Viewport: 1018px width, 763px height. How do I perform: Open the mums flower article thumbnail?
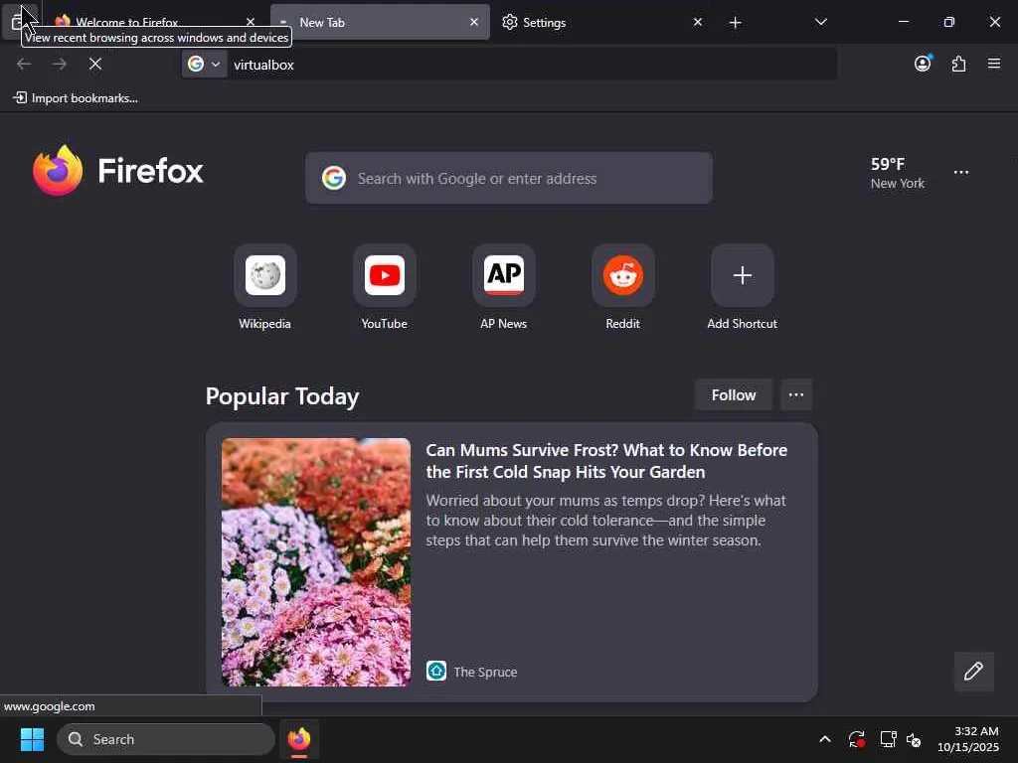(x=316, y=562)
